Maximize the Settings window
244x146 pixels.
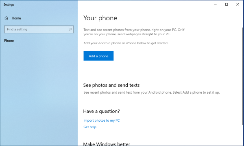pos(227,4)
